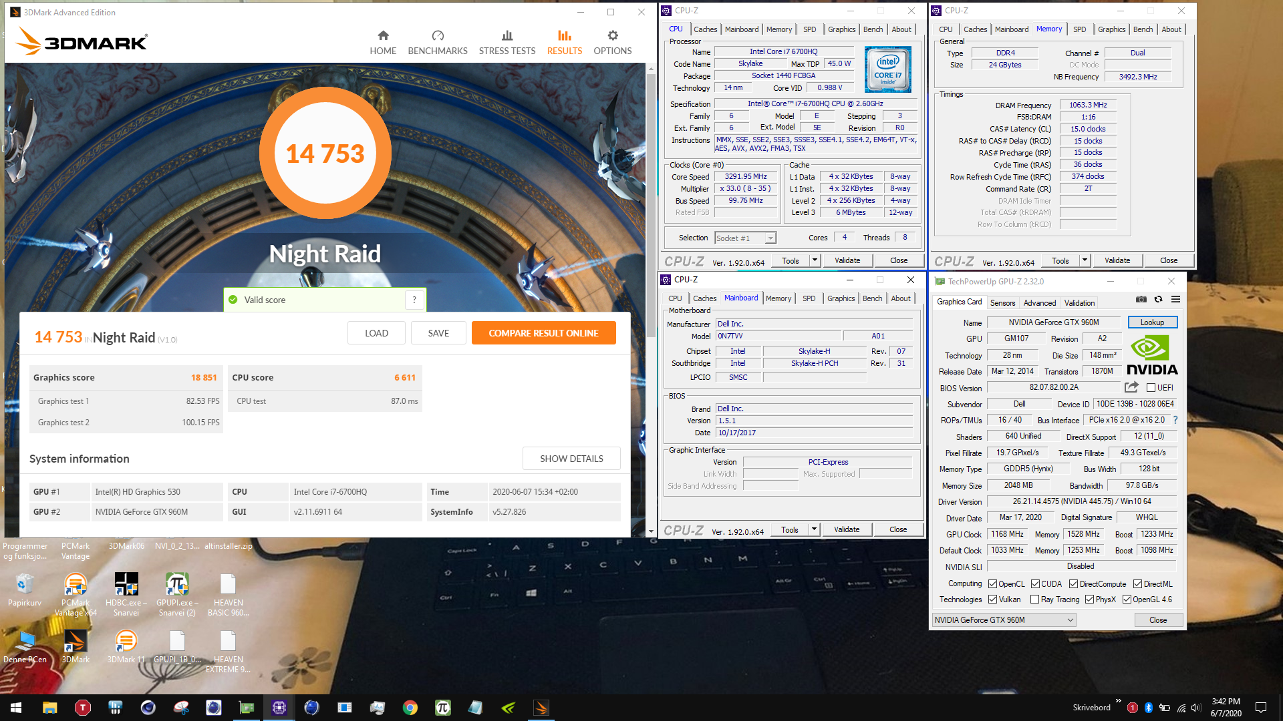The height and width of the screenshot is (721, 1283).
Task: Open the 3DMark Home section
Action: (x=383, y=43)
